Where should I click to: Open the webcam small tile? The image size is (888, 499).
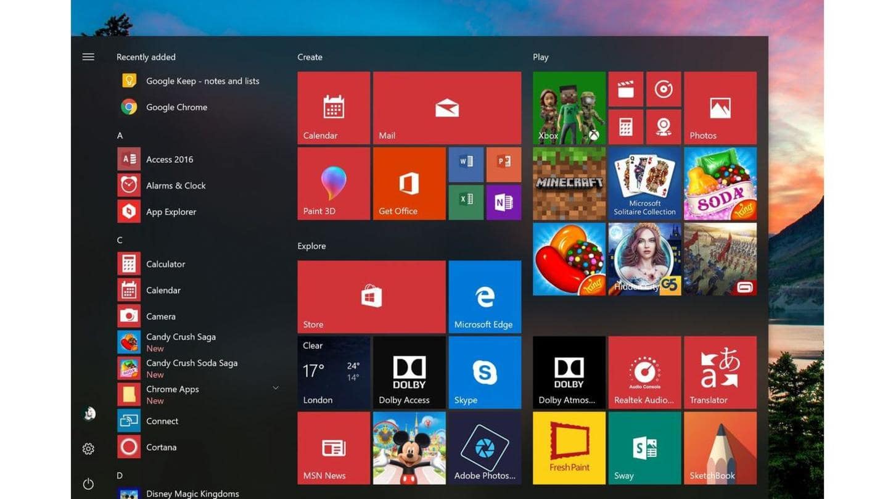pos(664,127)
